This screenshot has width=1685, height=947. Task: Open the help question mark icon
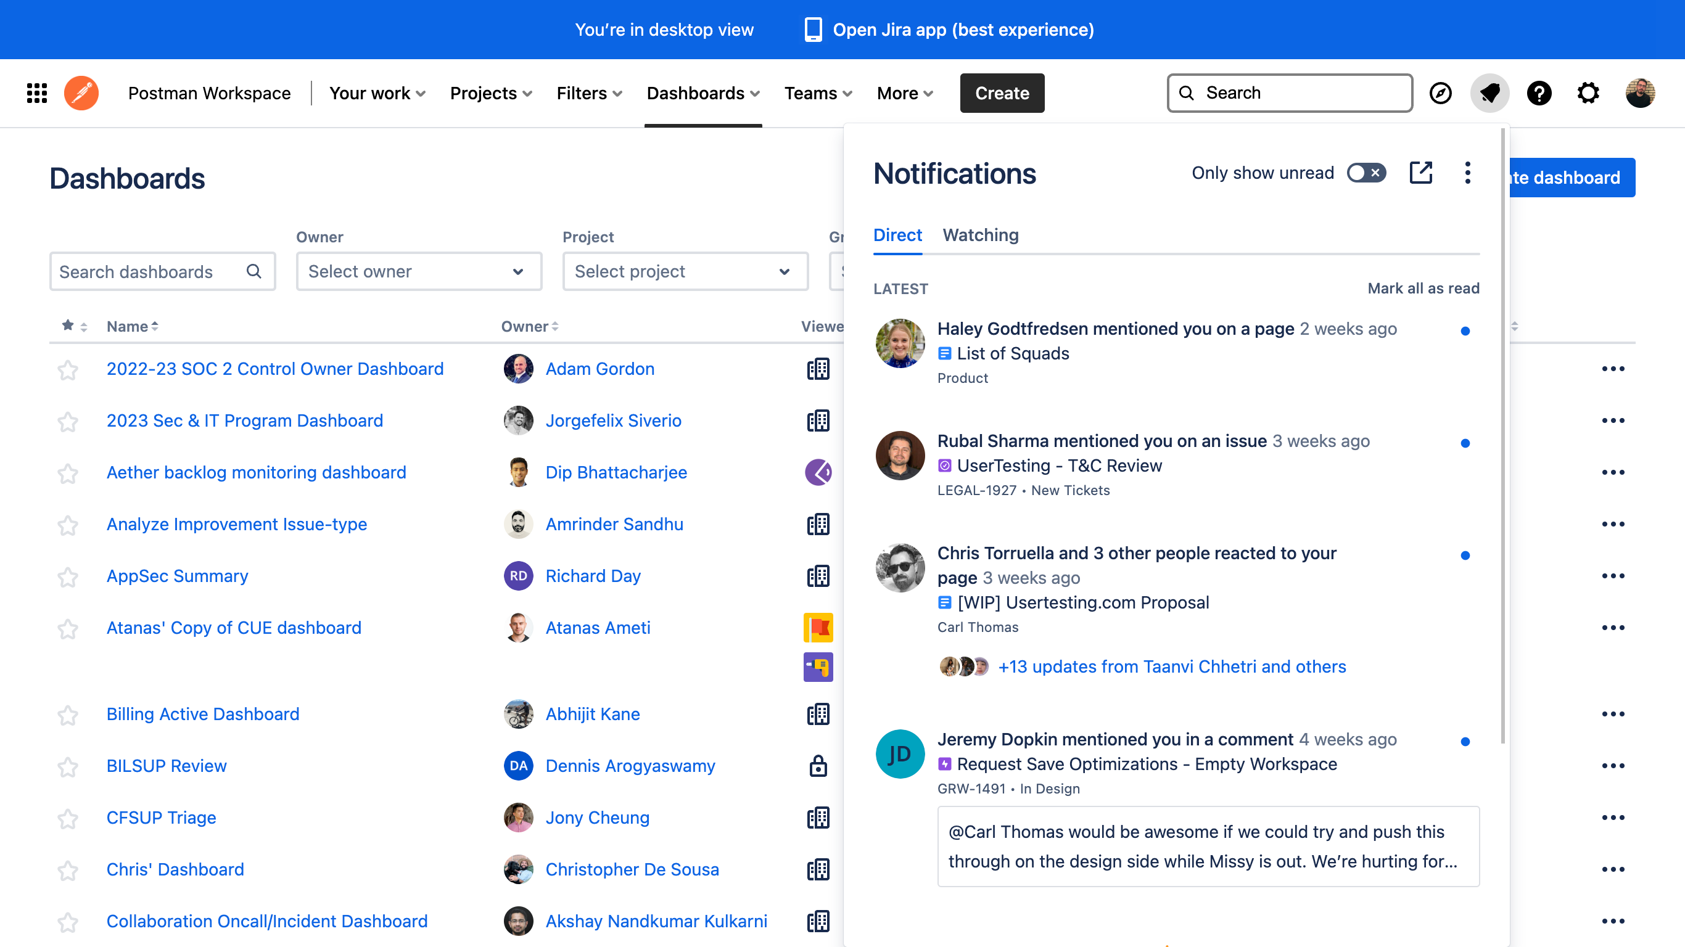[x=1538, y=93]
